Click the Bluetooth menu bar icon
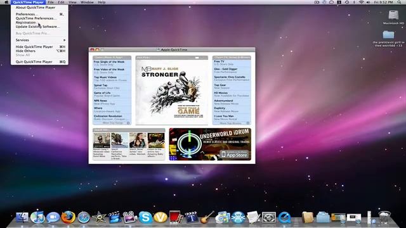406x228 pixels. [x=354, y=3]
